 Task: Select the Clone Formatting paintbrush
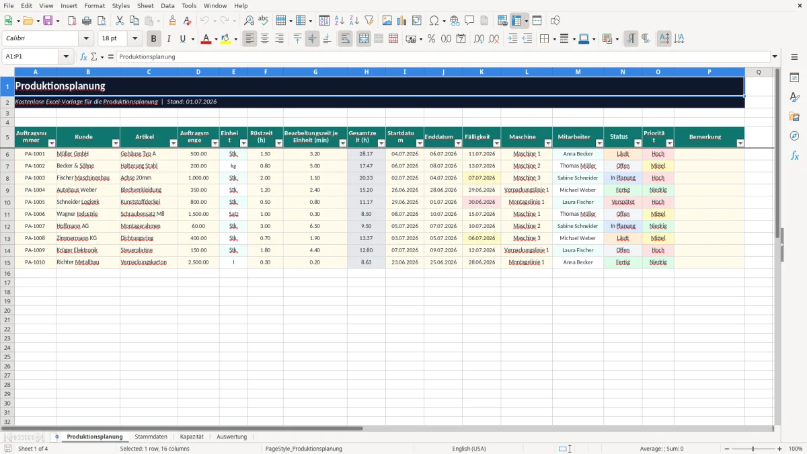point(172,21)
